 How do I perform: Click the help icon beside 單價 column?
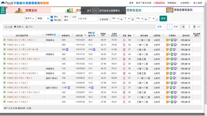(x=93, y=33)
